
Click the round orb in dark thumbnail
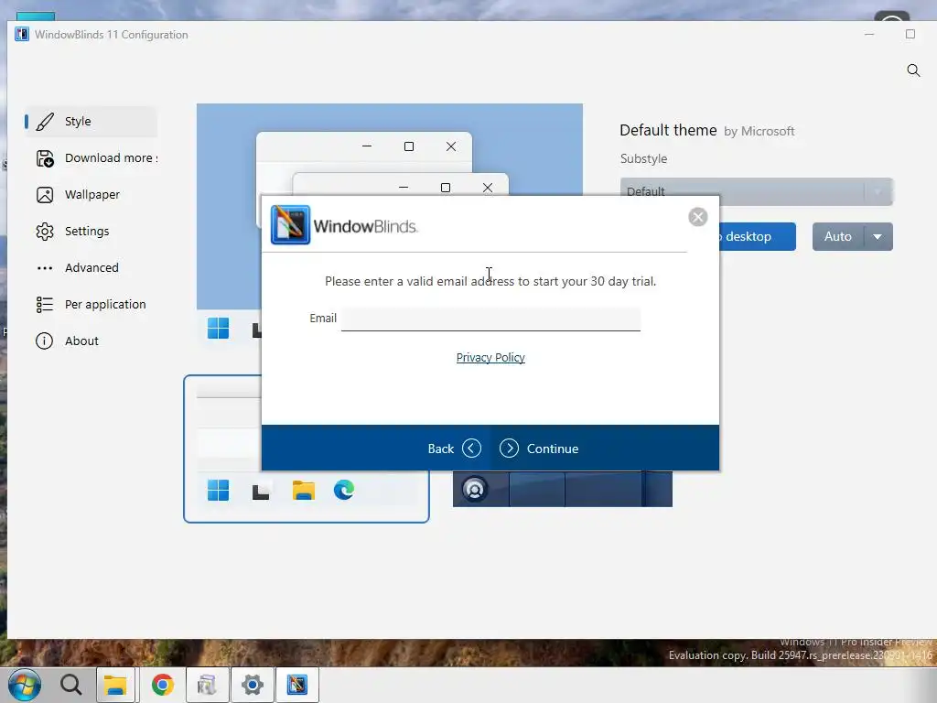[x=475, y=490]
